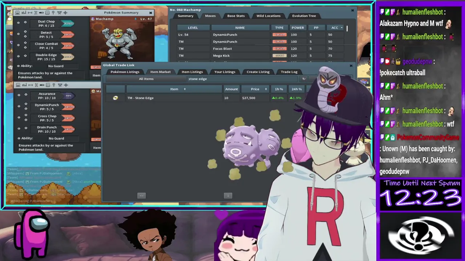Click move-up arrow next to Double-Edge
This screenshot has height=261, width=465.
(25, 55)
